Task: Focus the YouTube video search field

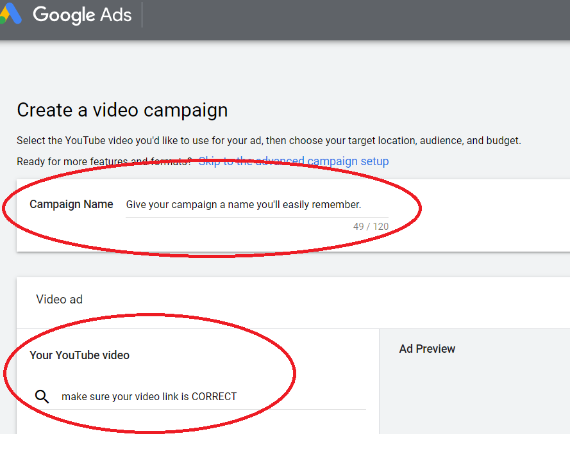Action: [x=214, y=396]
